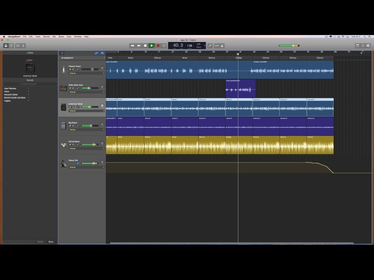
Task: Open Classic Vocal Volume automation dropdown
Action: [86, 73]
